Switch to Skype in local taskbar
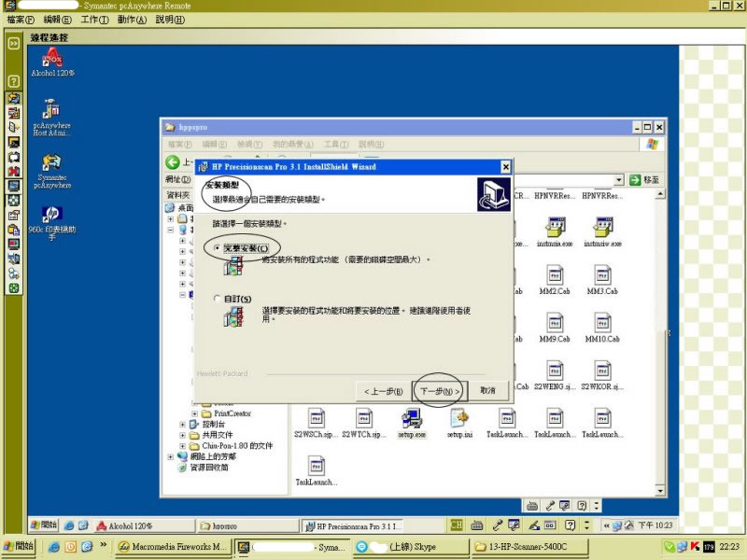The image size is (747, 560). tap(411, 547)
